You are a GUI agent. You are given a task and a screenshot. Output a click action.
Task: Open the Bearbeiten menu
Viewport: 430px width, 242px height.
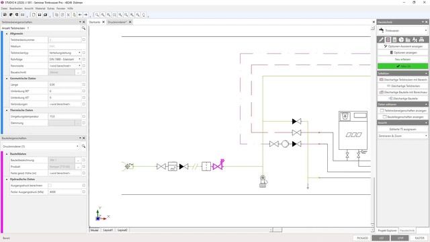point(16,9)
